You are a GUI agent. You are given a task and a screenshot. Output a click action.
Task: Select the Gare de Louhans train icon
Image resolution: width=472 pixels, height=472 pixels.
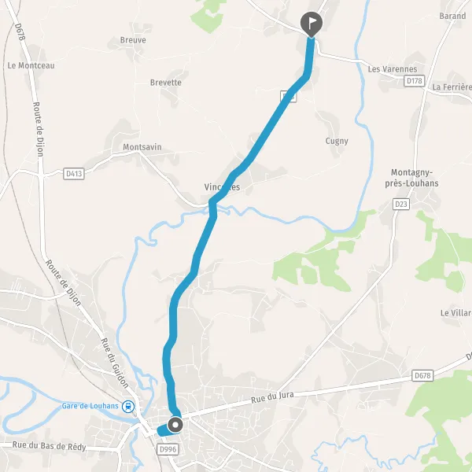(128, 407)
